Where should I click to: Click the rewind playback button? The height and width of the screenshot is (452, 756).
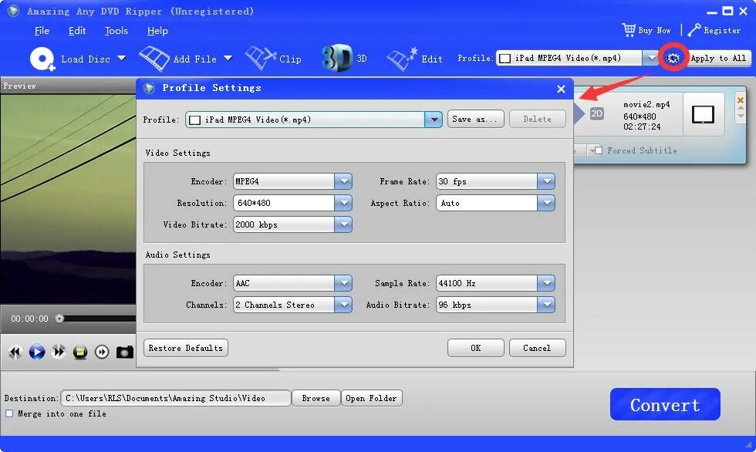tap(15, 352)
